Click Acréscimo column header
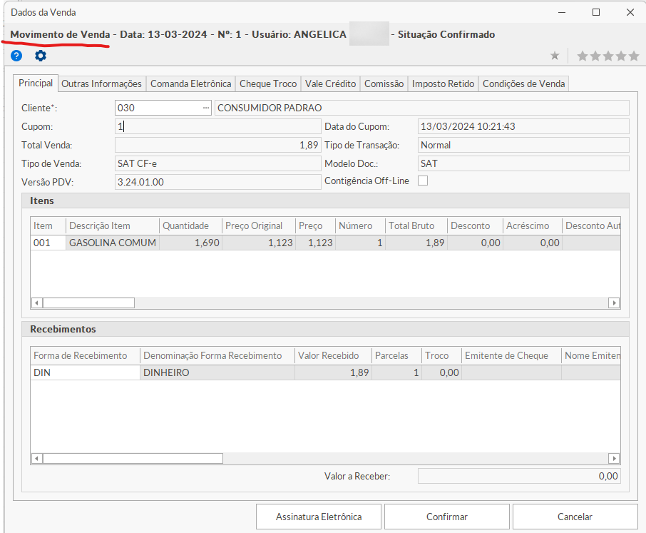This screenshot has width=646, height=533. point(533,226)
